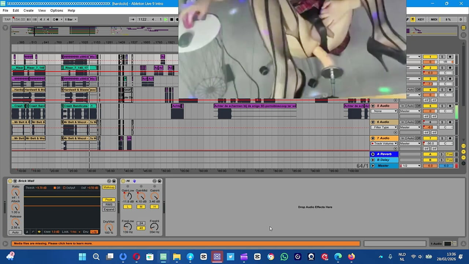Click the B Delay return track play icon
Screen dimensions: 469x264
(x=373, y=160)
